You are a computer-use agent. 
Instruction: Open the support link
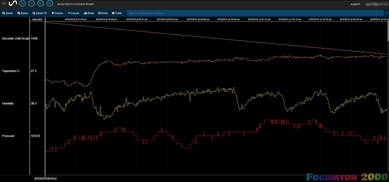pos(355,4)
